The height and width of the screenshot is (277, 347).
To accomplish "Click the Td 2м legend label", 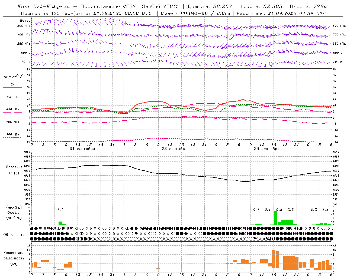I will (x=12, y=97).
